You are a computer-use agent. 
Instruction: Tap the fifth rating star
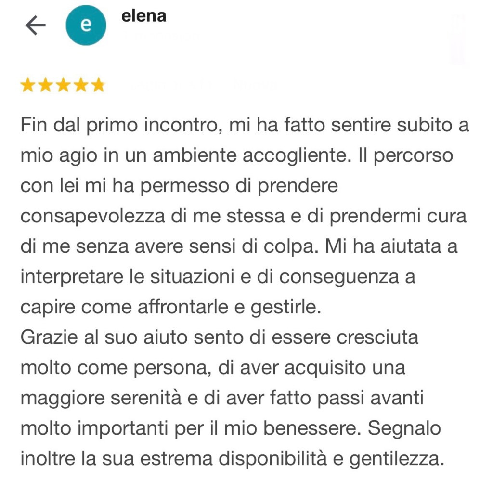98,86
